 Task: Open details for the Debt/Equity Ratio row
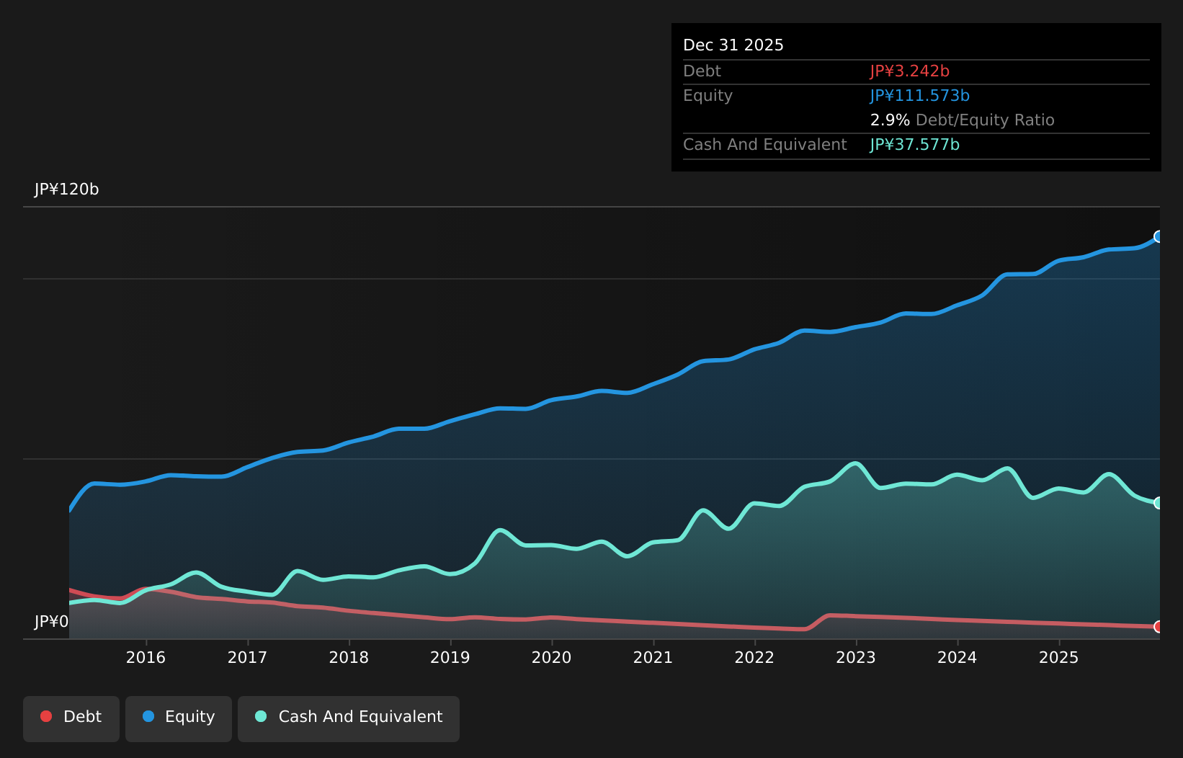pos(962,120)
